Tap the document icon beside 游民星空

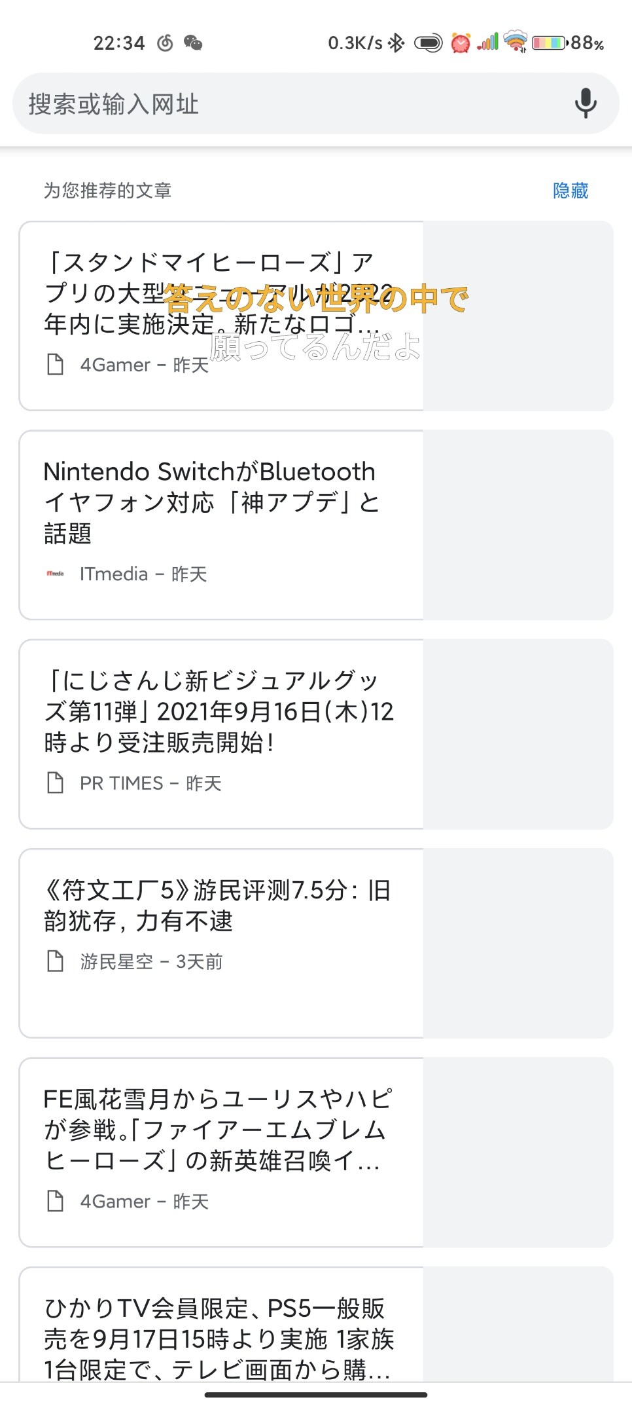click(x=56, y=961)
